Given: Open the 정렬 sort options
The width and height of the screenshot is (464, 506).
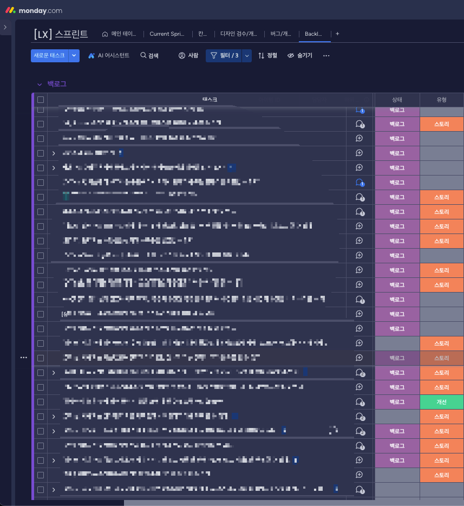Looking at the screenshot, I should coord(267,55).
